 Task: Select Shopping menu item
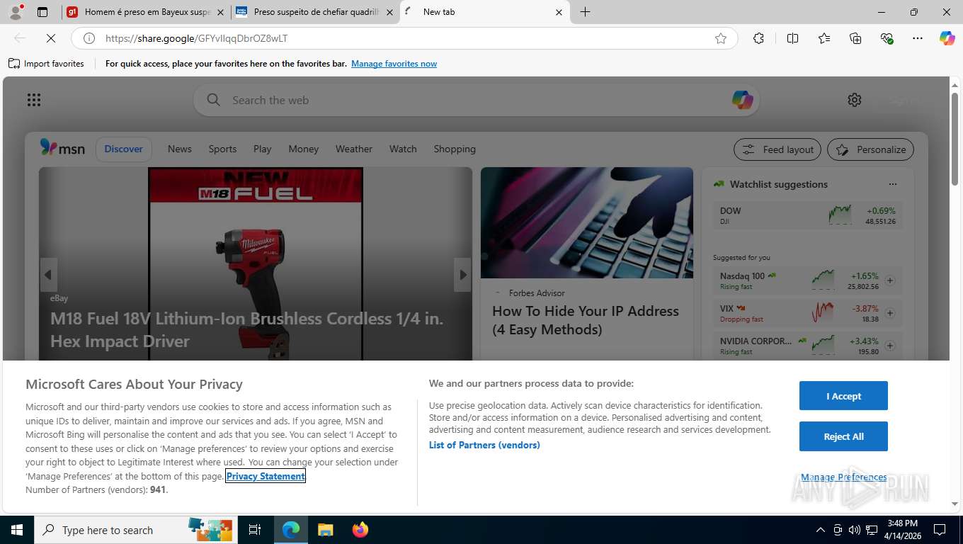coord(455,149)
